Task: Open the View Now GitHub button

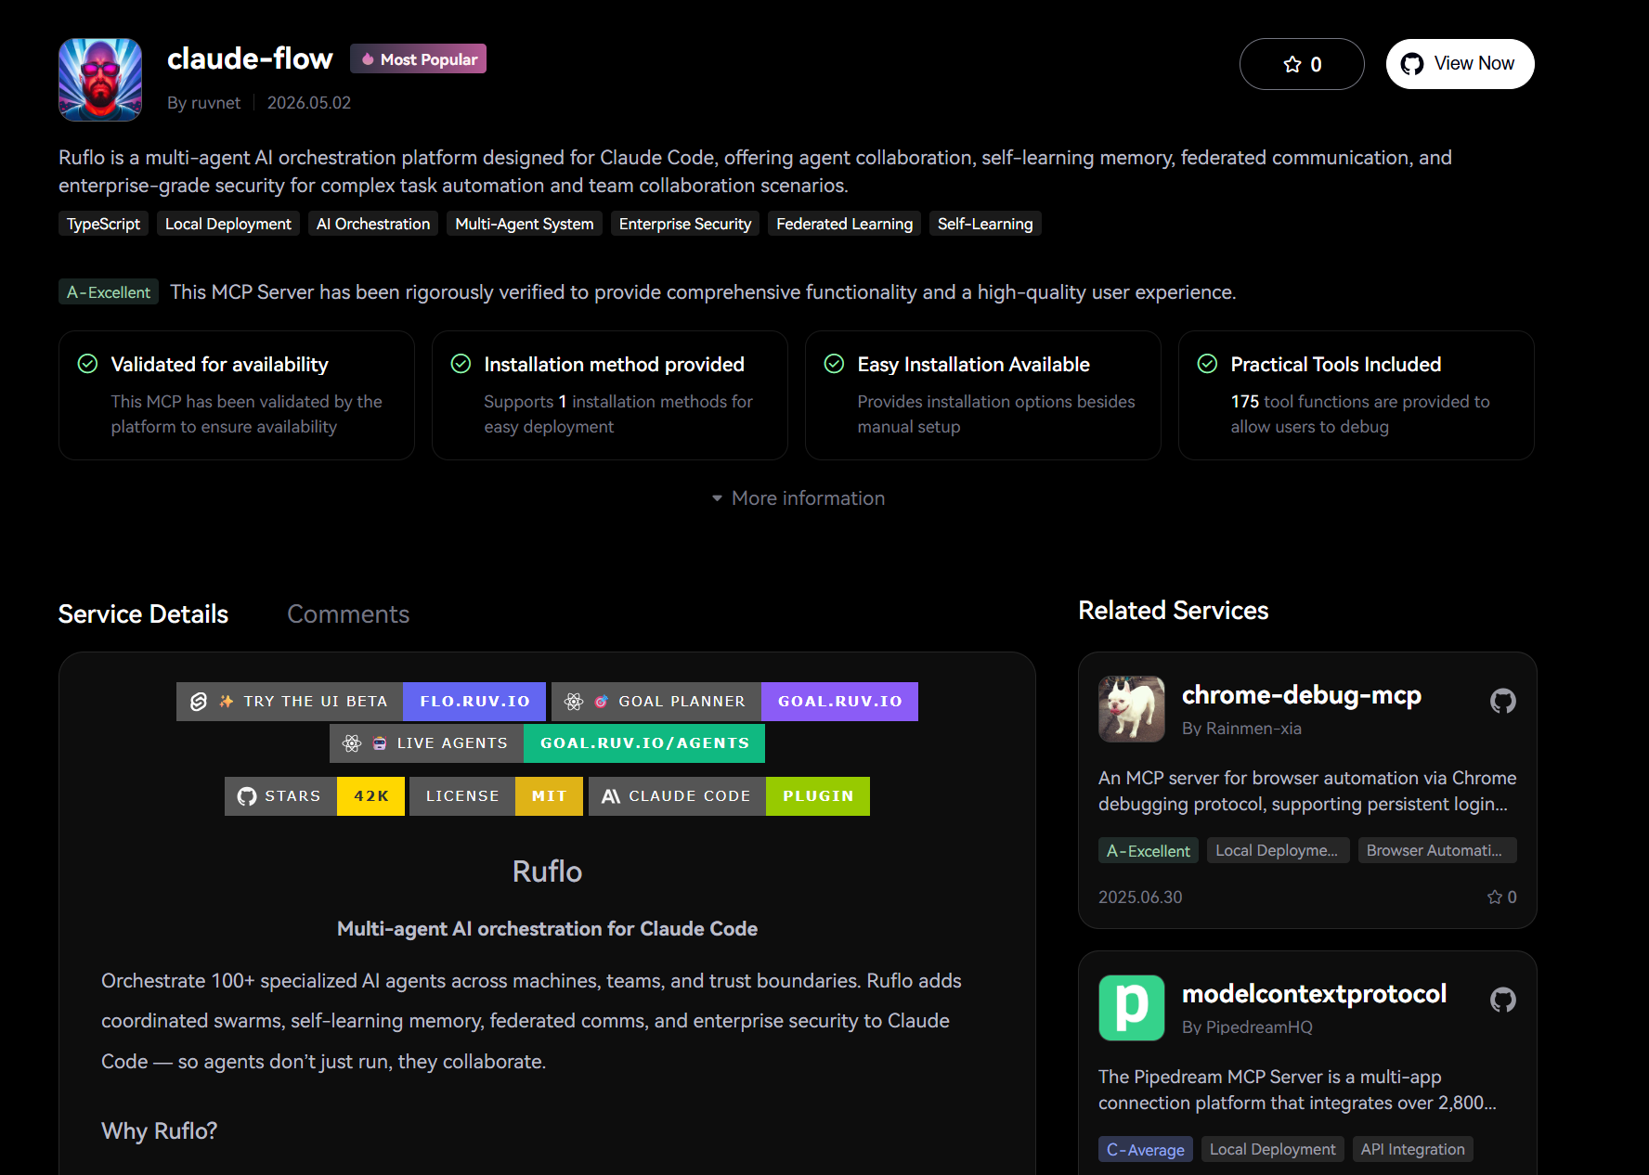Action: pyautogui.click(x=1460, y=64)
